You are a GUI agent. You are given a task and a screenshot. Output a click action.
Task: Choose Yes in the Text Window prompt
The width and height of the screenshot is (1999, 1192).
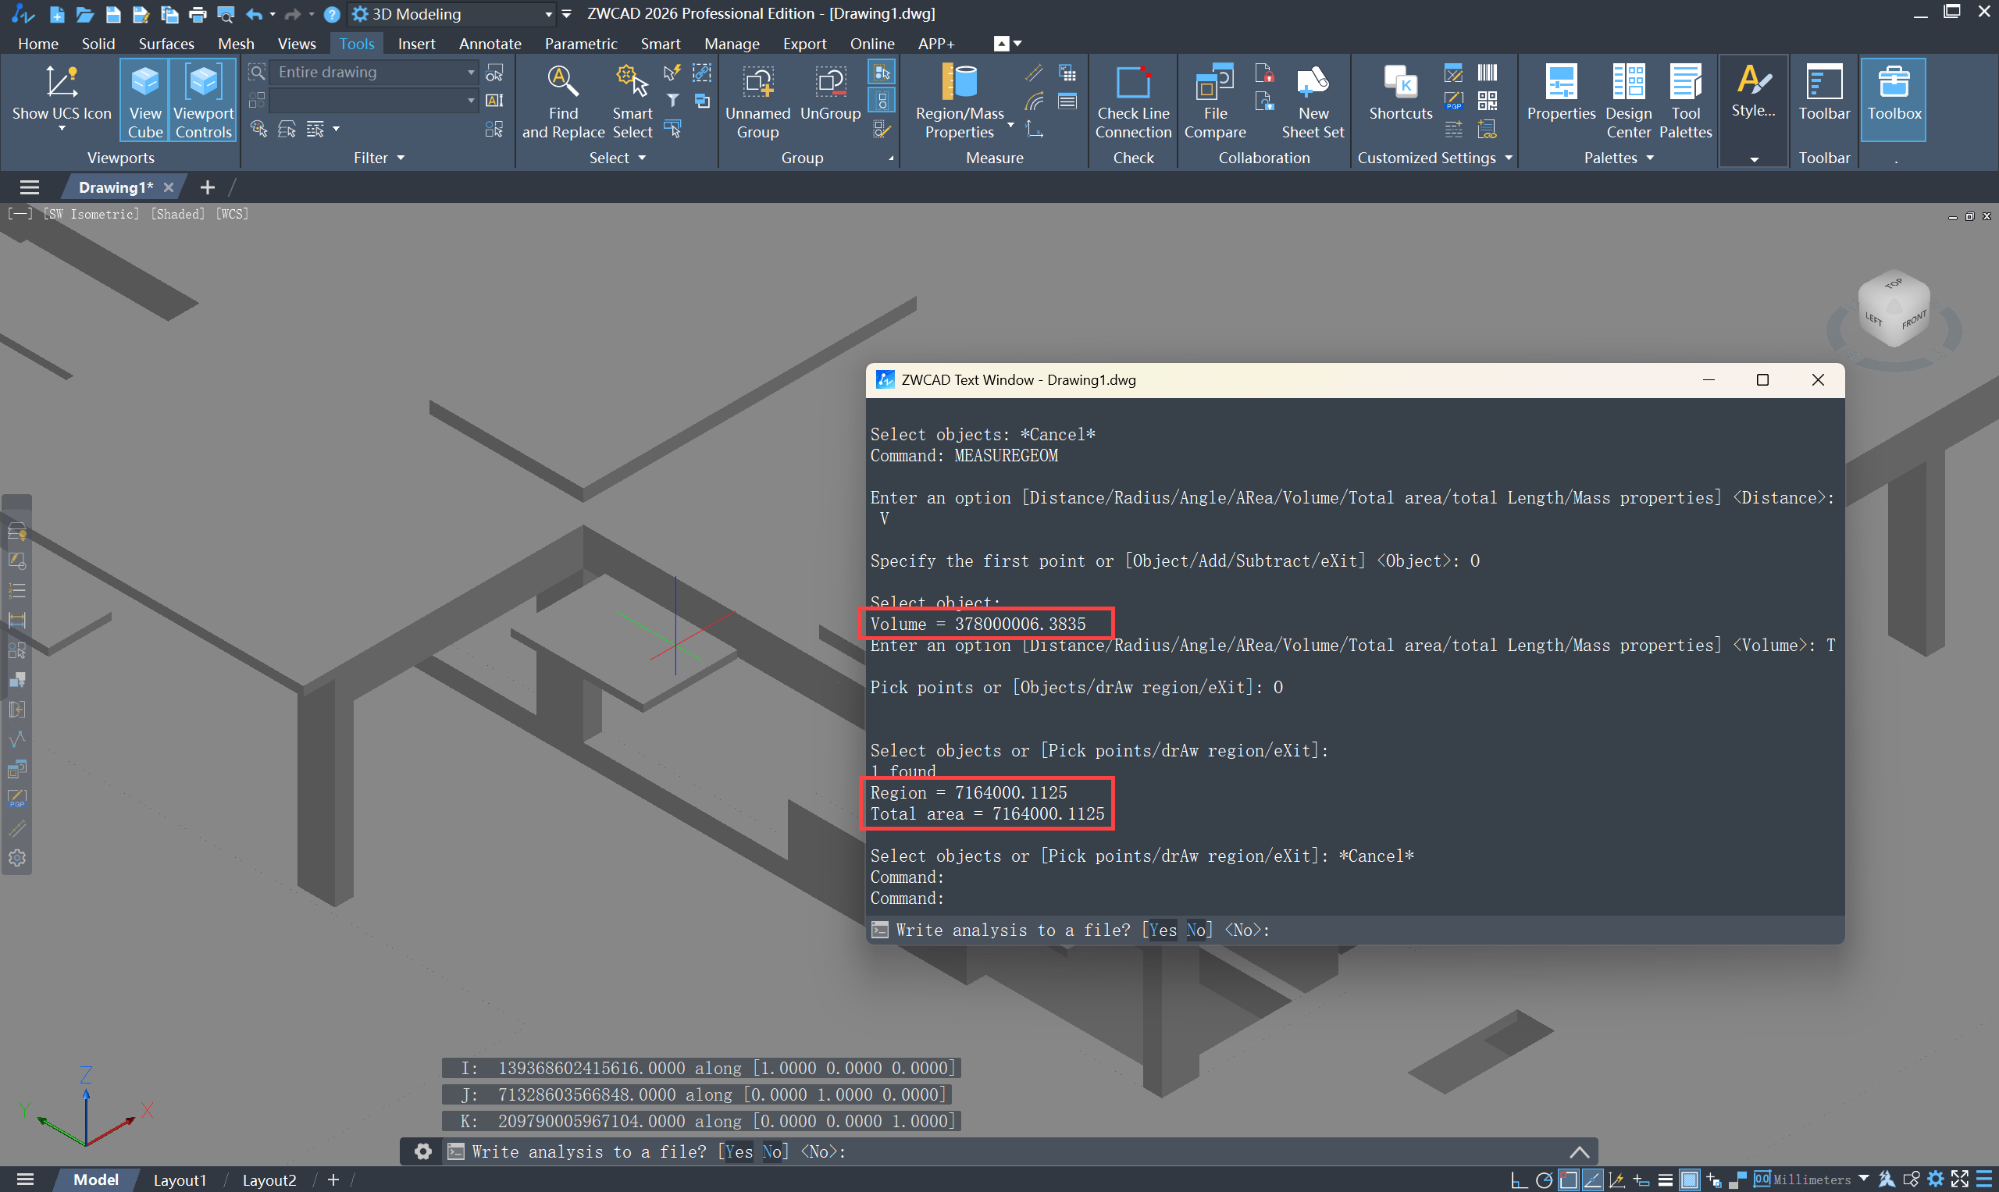1163,930
